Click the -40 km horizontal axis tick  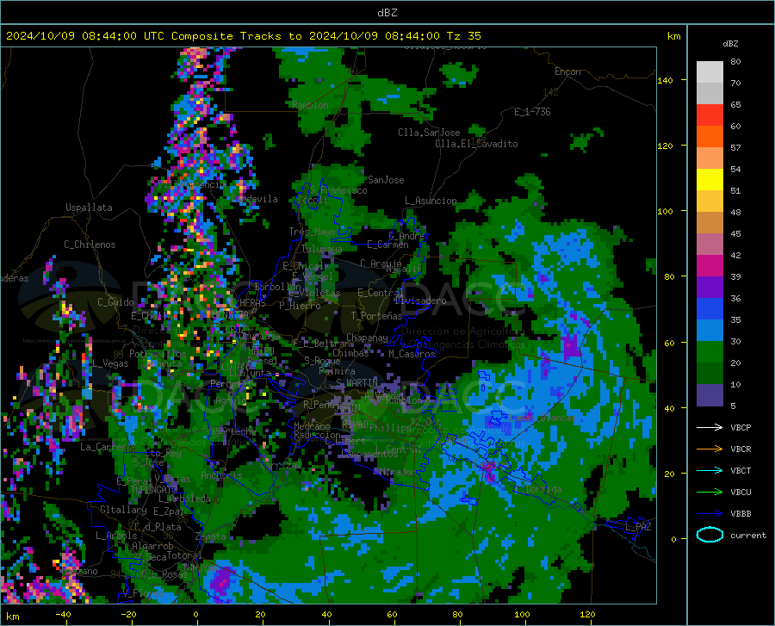(x=63, y=615)
